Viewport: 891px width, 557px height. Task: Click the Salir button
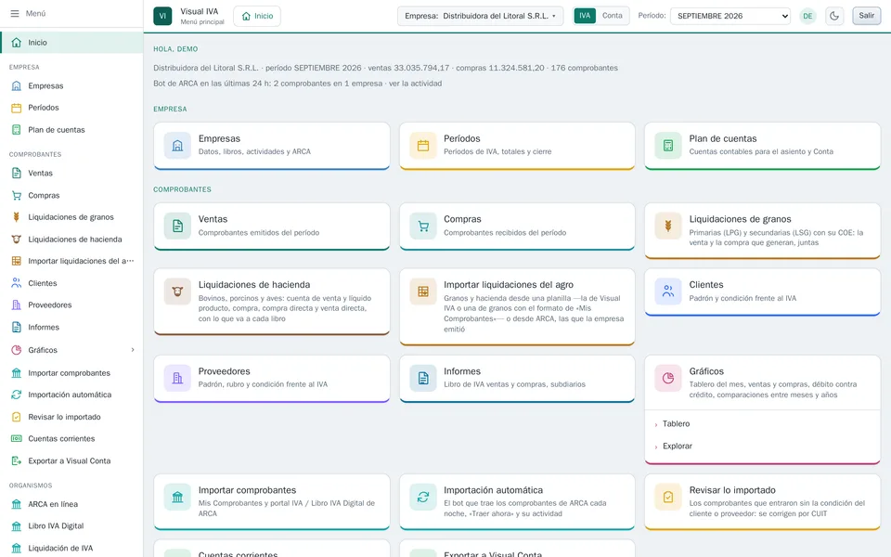(866, 16)
